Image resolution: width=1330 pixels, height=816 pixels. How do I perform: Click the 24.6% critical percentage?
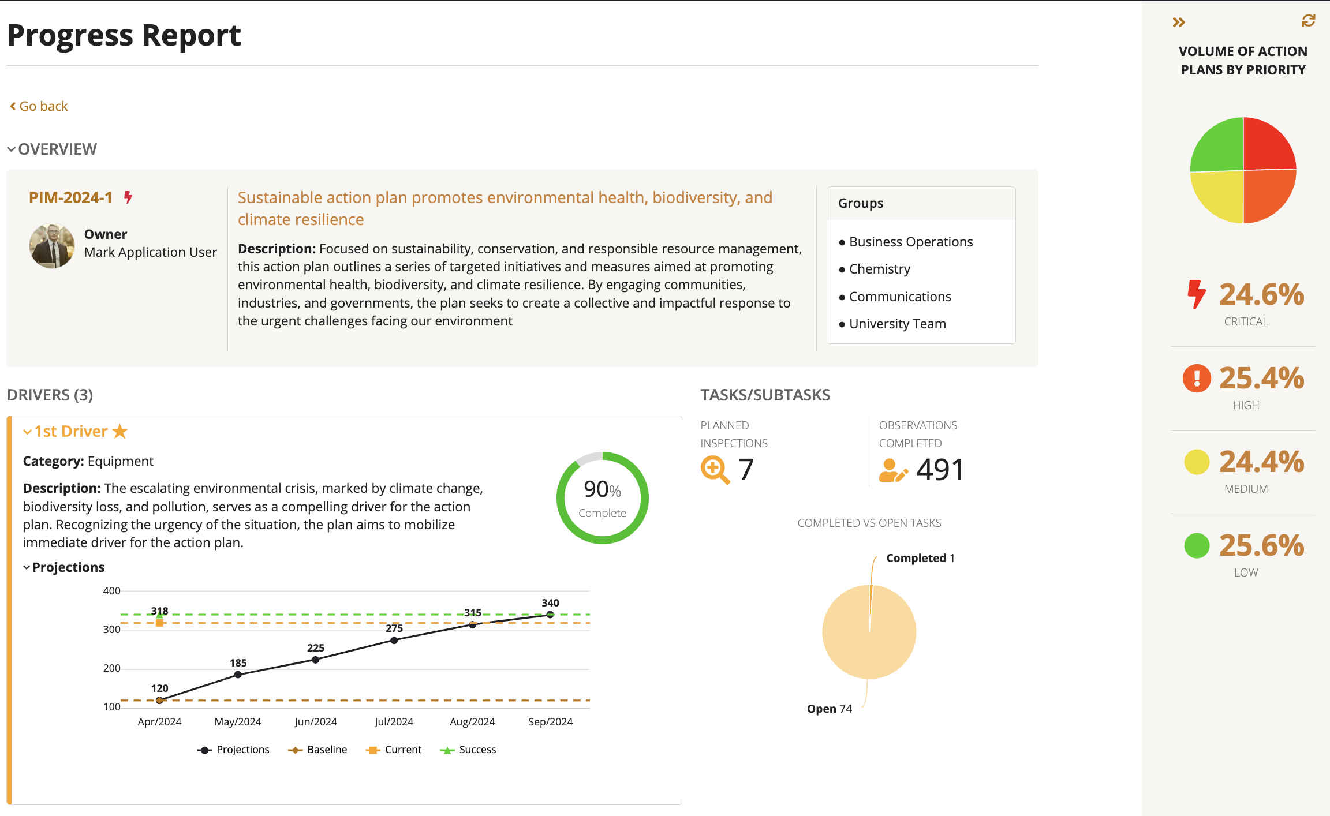[1261, 294]
